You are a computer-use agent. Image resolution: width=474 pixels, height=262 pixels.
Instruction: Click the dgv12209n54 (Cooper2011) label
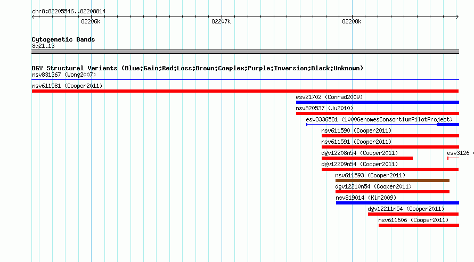point(359,164)
